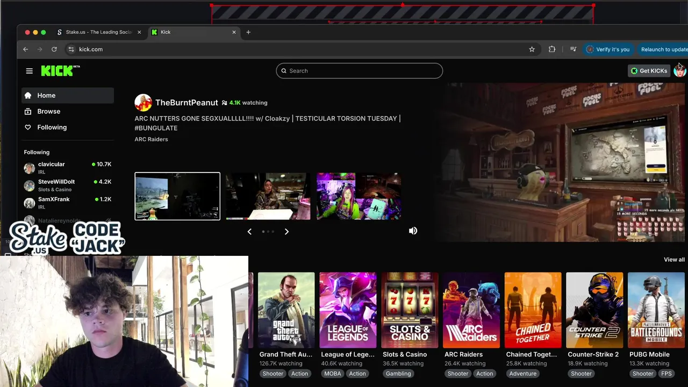The width and height of the screenshot is (688, 387).
Task: Click Adventure tag under Chained Together
Action: coord(523,374)
